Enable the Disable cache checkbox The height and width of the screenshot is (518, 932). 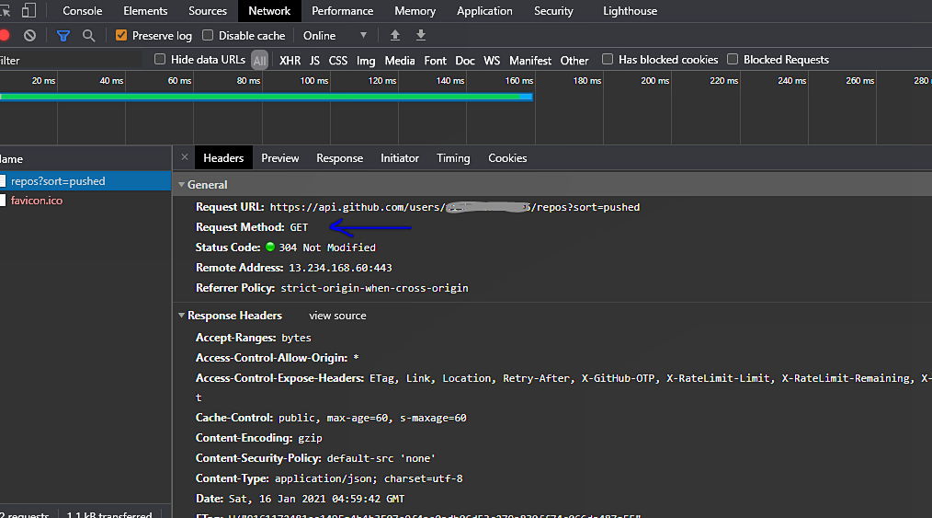coord(208,36)
